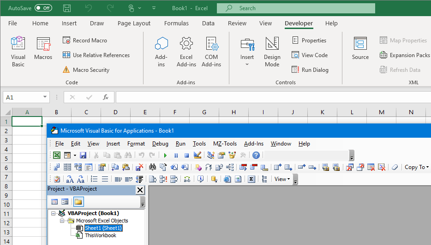Open the Copy To dropdown
Viewport: 431px width, 245px height.
point(416,167)
